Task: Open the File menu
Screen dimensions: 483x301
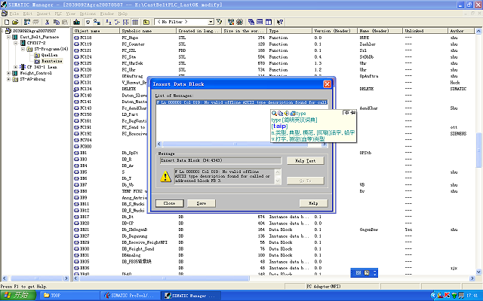Action: click(x=14, y=14)
